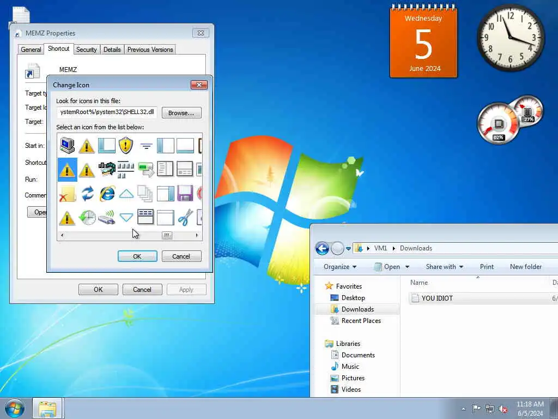
Task: Choose the blue refresh arrows icon
Action: tap(87, 194)
